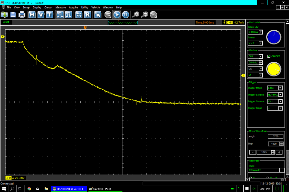Click the yellow vertical volts knob
Viewport: 289px width, 192px height.
coord(273,69)
